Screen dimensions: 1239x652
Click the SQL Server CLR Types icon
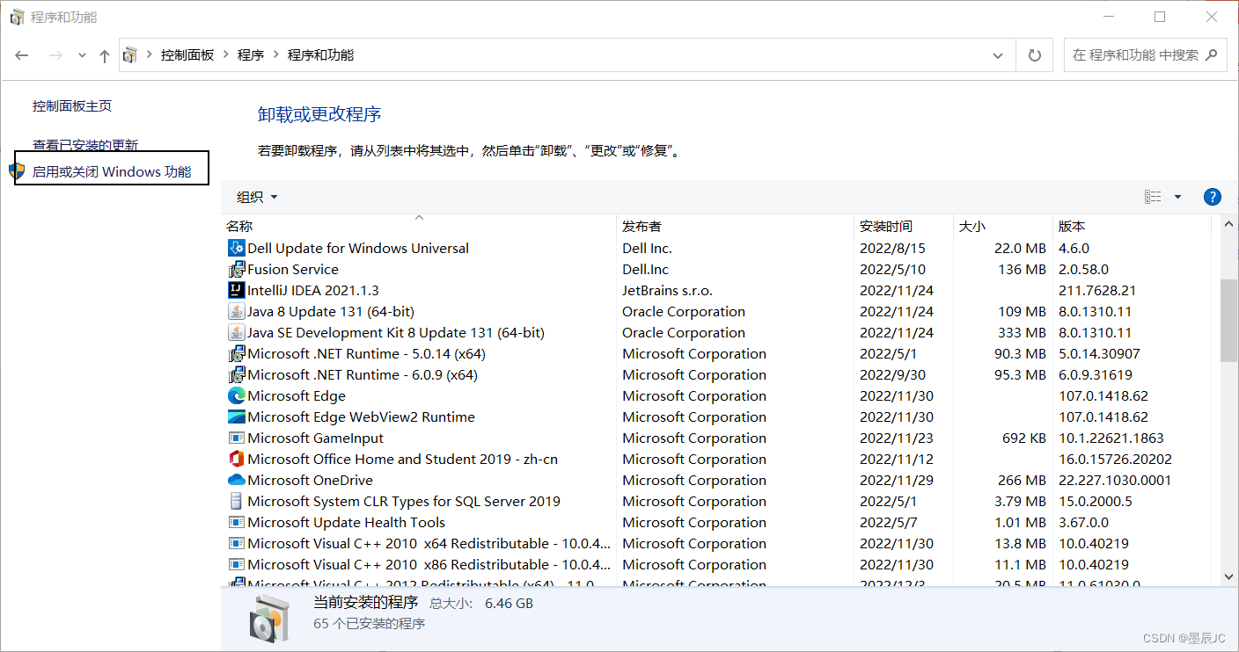coord(236,501)
